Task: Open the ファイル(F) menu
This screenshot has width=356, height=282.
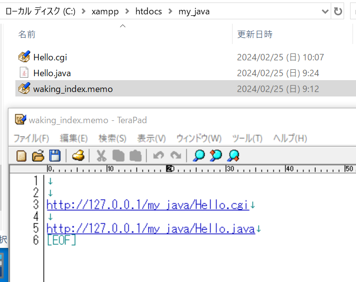Action: pyautogui.click(x=31, y=138)
